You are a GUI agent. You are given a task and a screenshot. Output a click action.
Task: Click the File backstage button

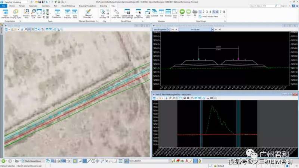point(4,6)
